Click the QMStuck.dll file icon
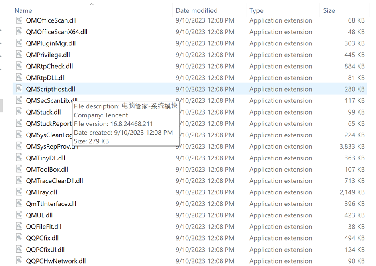The image size is (376, 266). point(19,112)
